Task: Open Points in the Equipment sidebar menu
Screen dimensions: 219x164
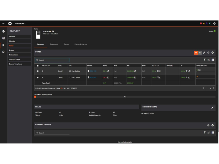Action: 19,50
